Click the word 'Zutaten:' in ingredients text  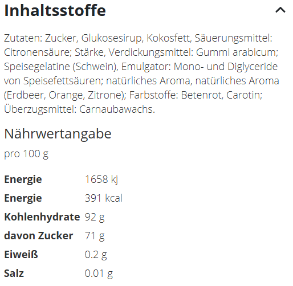pos(23,38)
